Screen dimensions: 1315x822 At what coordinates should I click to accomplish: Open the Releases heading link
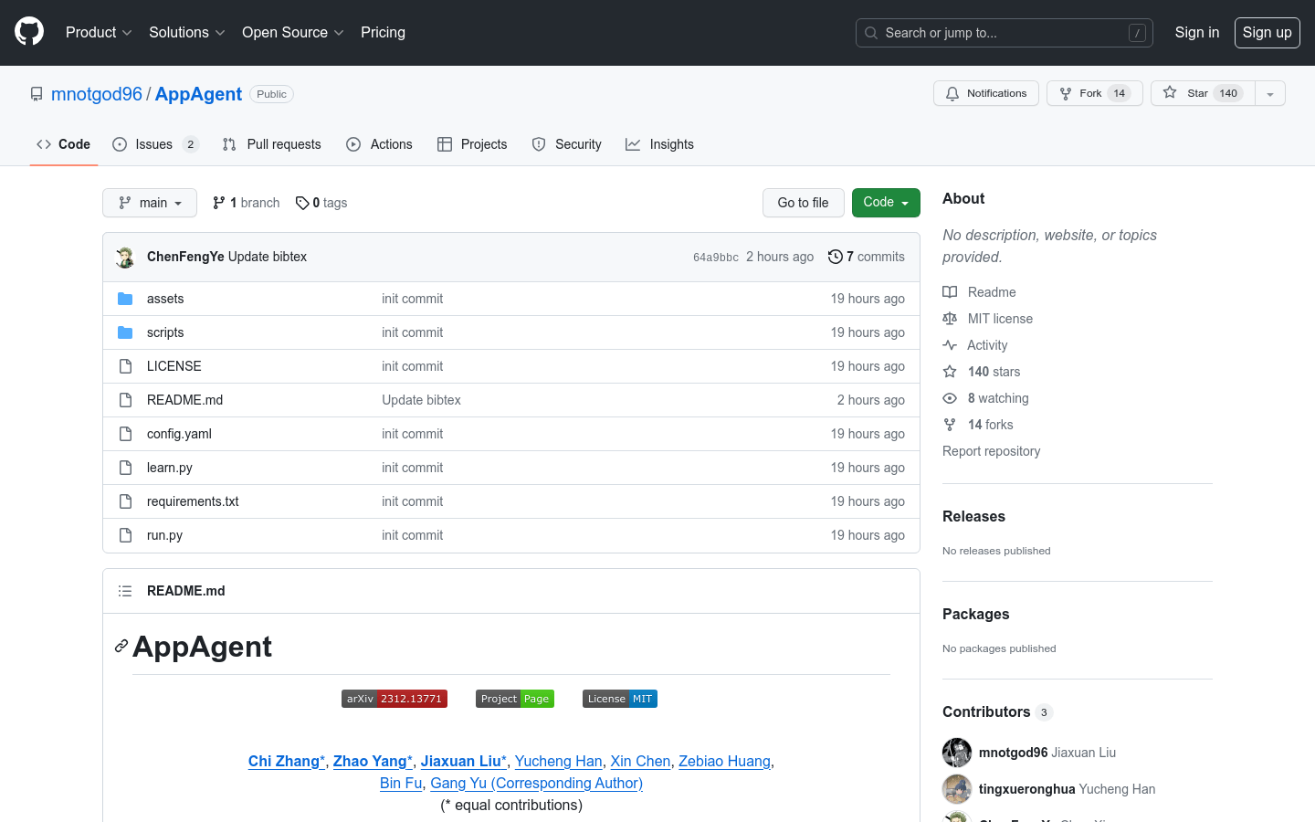(x=973, y=516)
